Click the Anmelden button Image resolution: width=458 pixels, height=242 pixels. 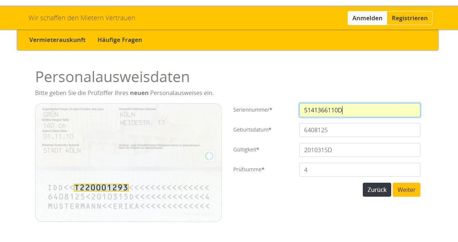pos(367,18)
